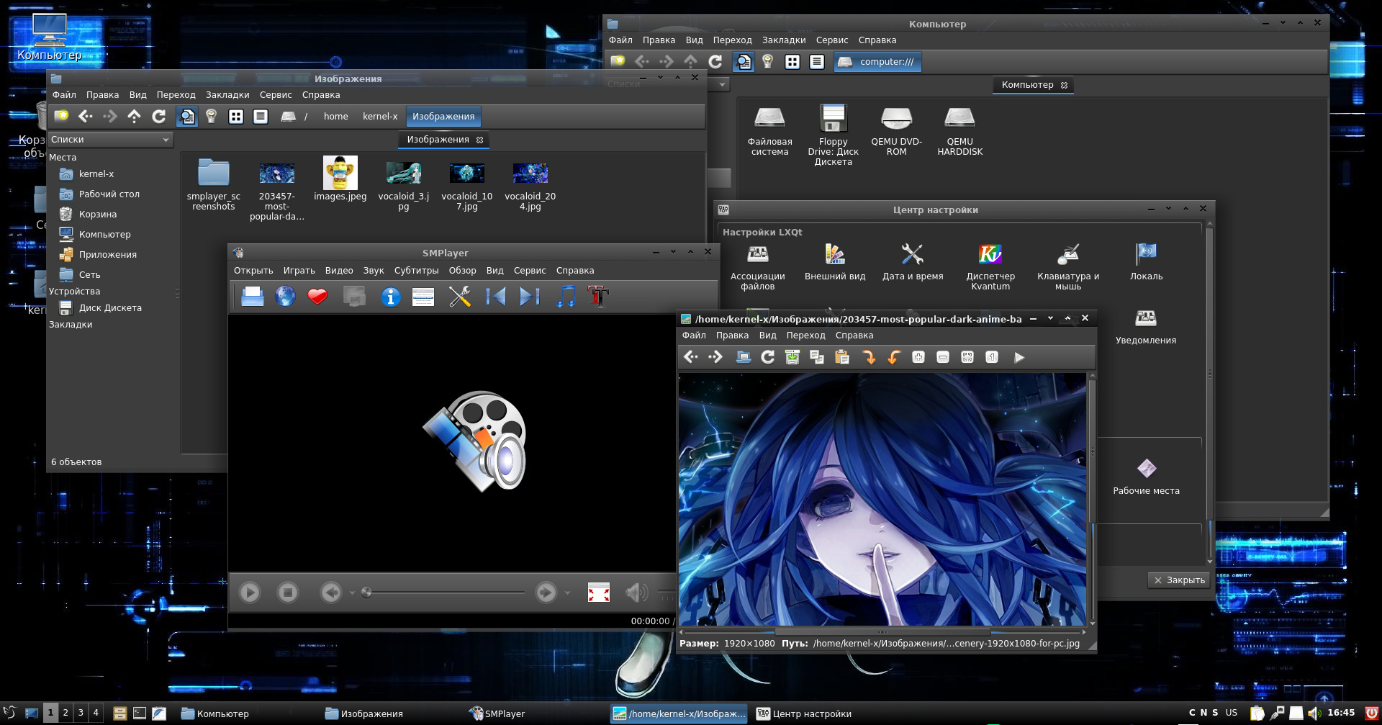Save the image using the image viewer toolbar
Screen dimensions: 1382x725
coord(792,357)
